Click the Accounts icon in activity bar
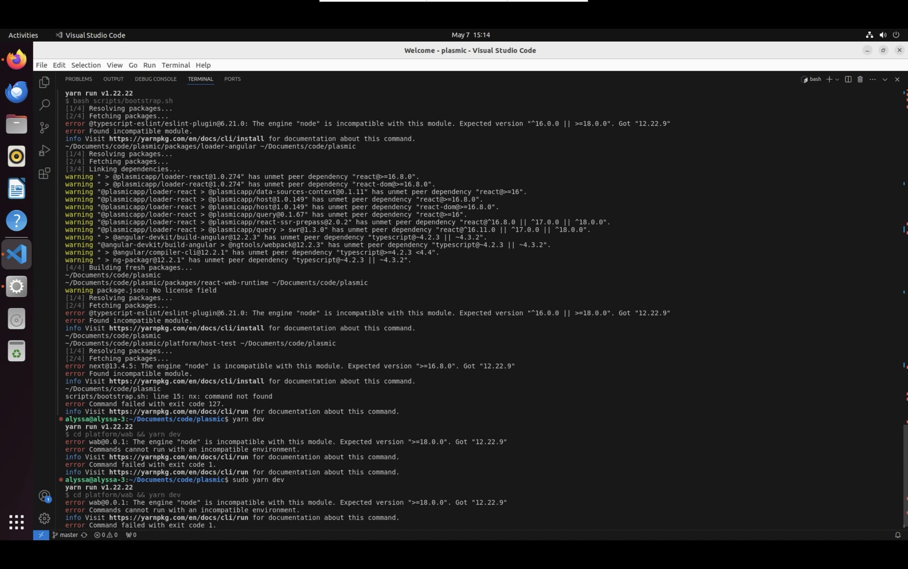This screenshot has width=908, height=569. (44, 496)
